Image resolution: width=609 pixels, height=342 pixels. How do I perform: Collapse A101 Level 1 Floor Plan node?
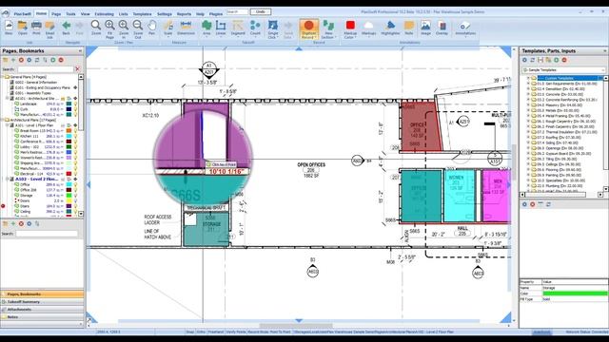click(x=7, y=125)
